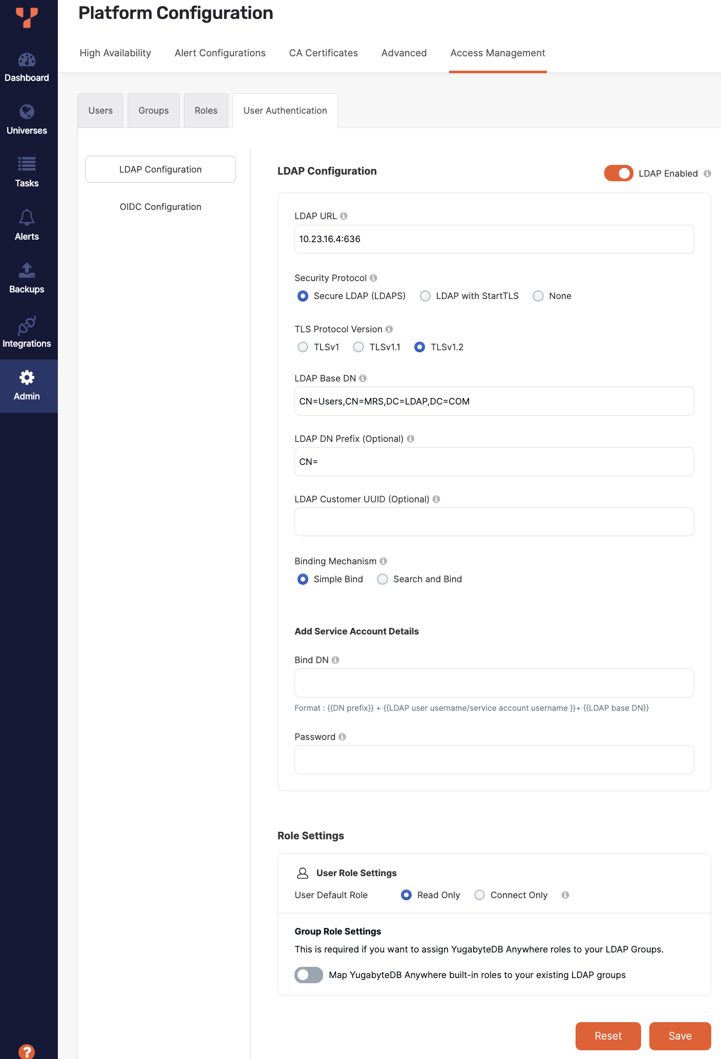
Task: Open the Groups tab
Action: tap(153, 111)
